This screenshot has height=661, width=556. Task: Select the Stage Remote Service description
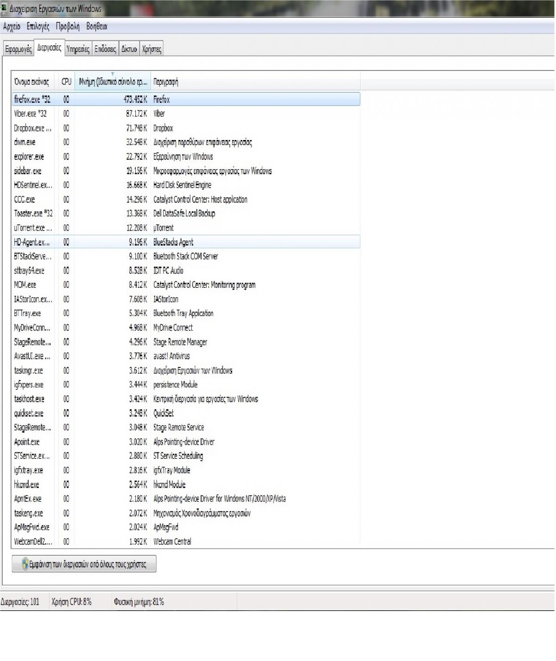[x=179, y=427]
